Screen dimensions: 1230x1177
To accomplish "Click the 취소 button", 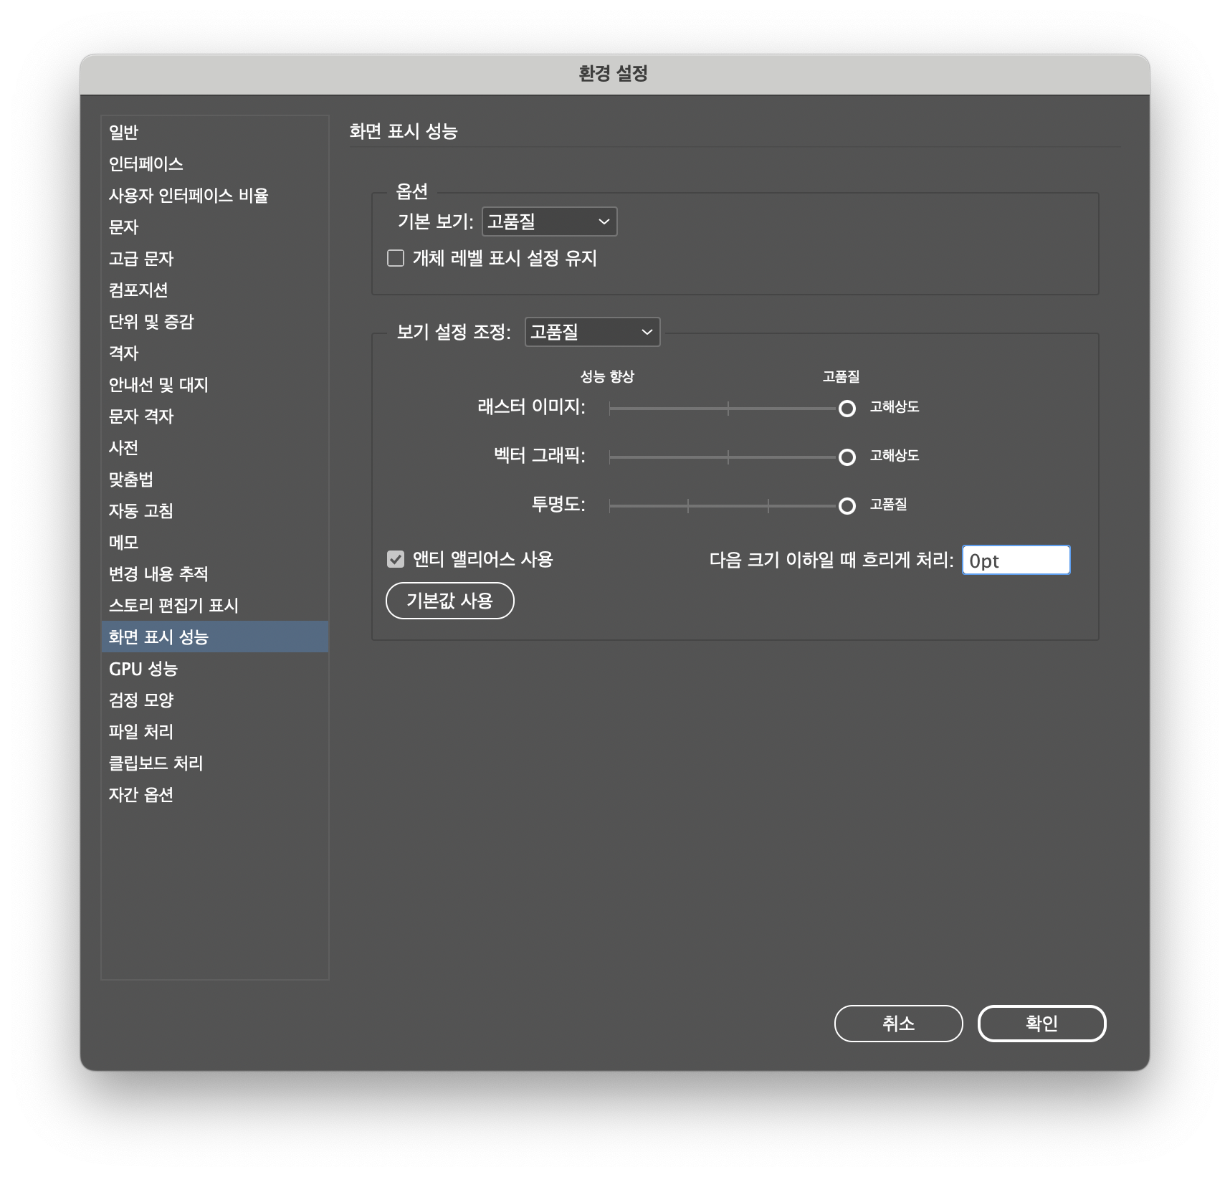I will pos(898,1024).
